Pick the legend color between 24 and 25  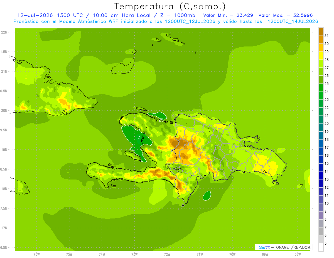[x=321, y=87]
